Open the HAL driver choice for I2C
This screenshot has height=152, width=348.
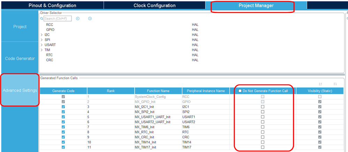pos(195,35)
